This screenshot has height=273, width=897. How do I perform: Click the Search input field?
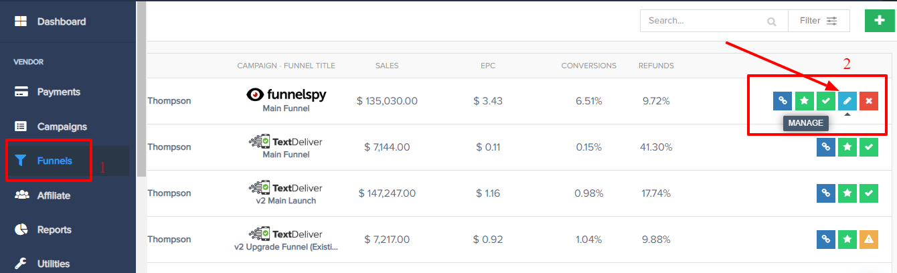coord(714,21)
